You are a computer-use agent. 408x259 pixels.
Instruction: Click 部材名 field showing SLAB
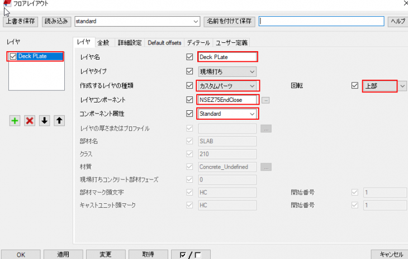(x=227, y=141)
